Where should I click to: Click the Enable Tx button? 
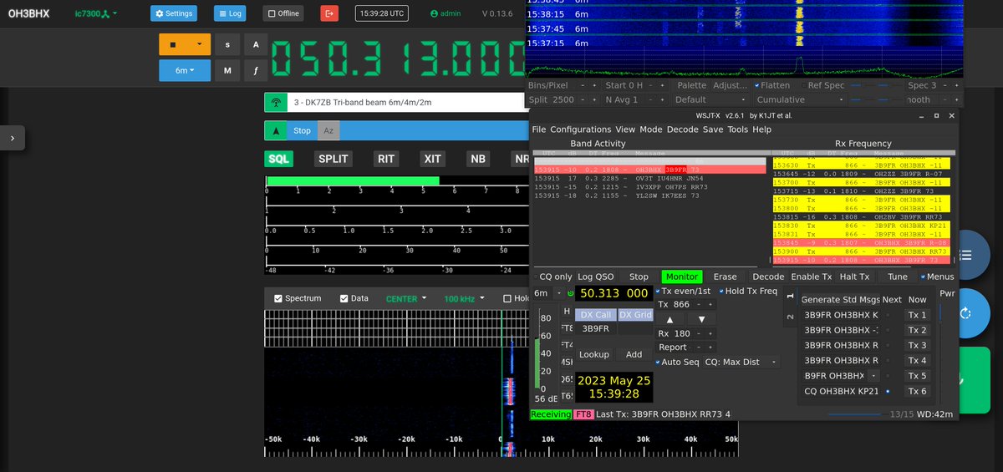click(812, 277)
